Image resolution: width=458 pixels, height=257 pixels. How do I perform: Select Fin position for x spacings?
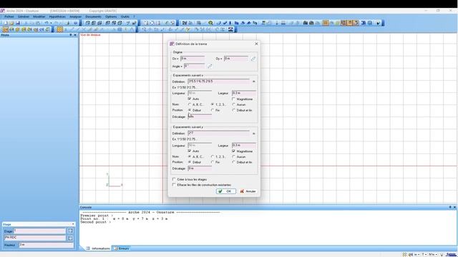pos(213,110)
